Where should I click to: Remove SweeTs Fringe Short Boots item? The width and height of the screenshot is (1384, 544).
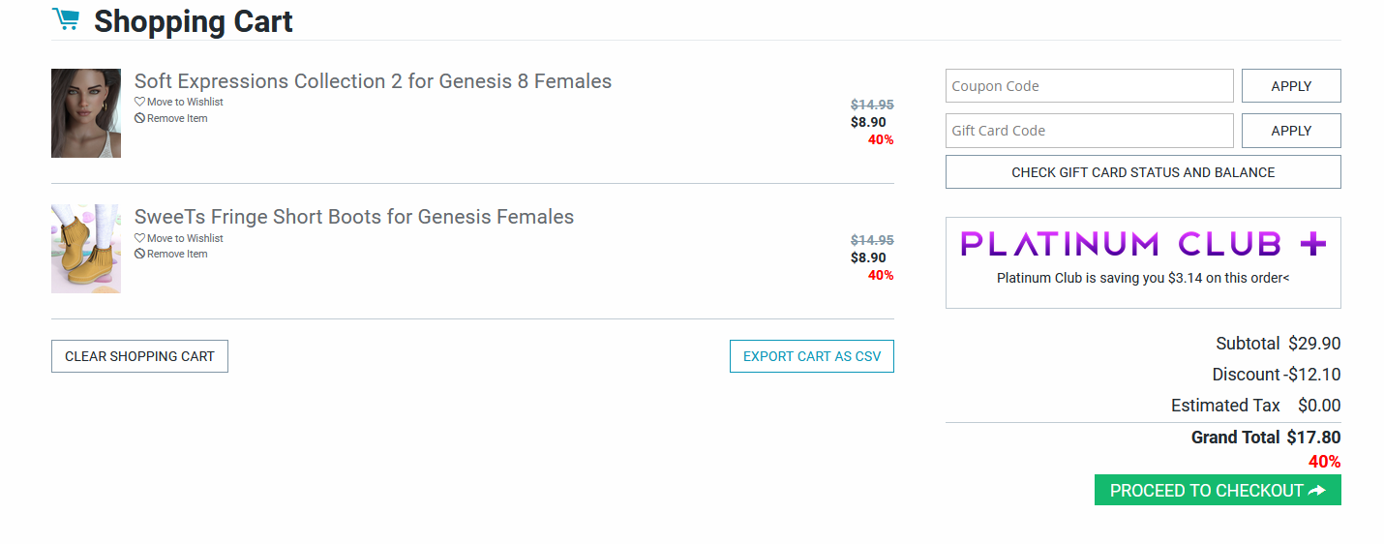coord(177,254)
